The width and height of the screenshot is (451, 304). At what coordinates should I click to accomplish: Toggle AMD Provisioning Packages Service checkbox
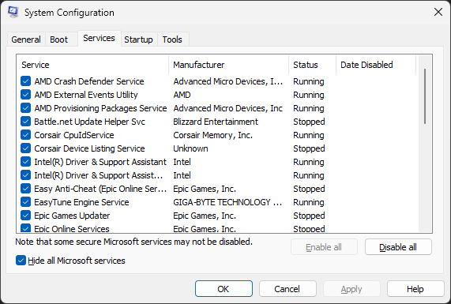[x=25, y=108]
